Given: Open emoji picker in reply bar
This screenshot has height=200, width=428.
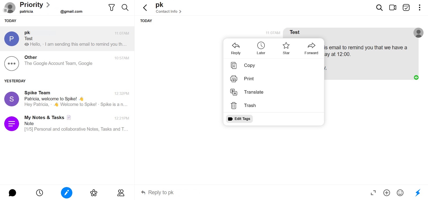Looking at the screenshot, I should click(x=400, y=193).
